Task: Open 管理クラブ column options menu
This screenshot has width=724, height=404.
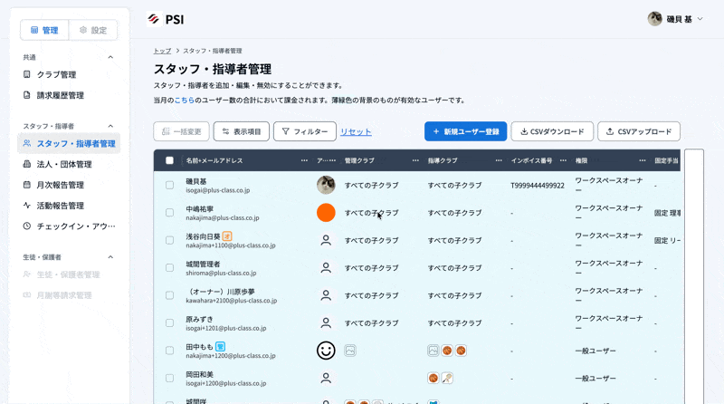Action: click(415, 160)
